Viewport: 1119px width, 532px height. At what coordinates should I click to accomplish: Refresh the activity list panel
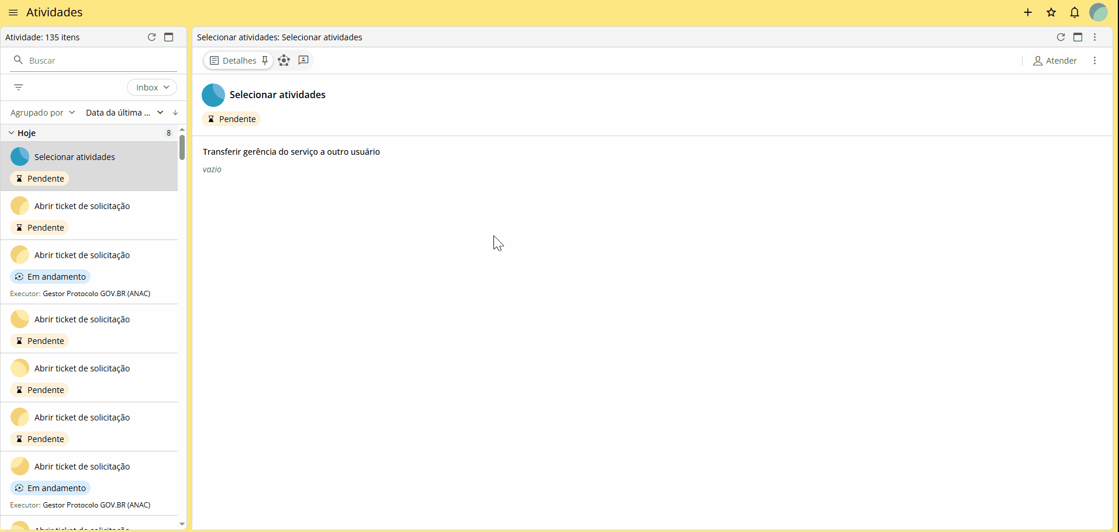coord(151,37)
